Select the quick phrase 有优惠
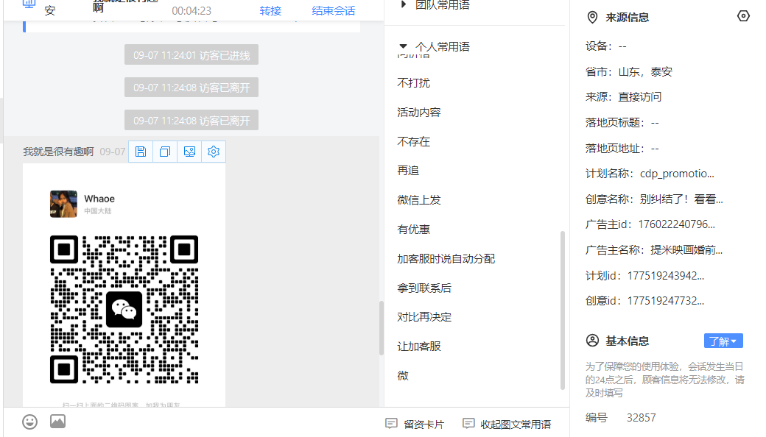Viewport: 766px width, 437px height. pos(413,230)
